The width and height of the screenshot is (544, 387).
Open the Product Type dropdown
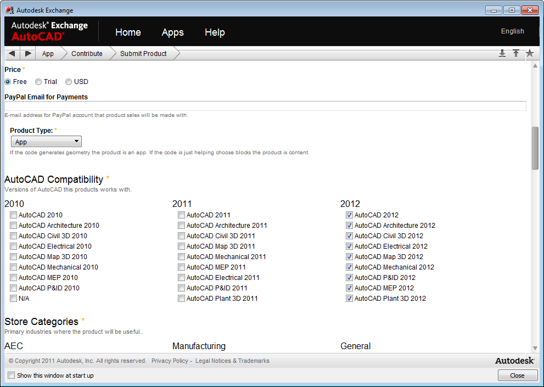(x=46, y=142)
